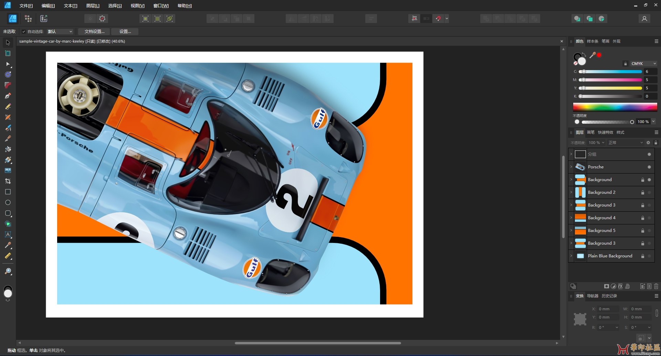Swap stroke and fill colors
Screen dimensions: 661x356
[x=584, y=54]
